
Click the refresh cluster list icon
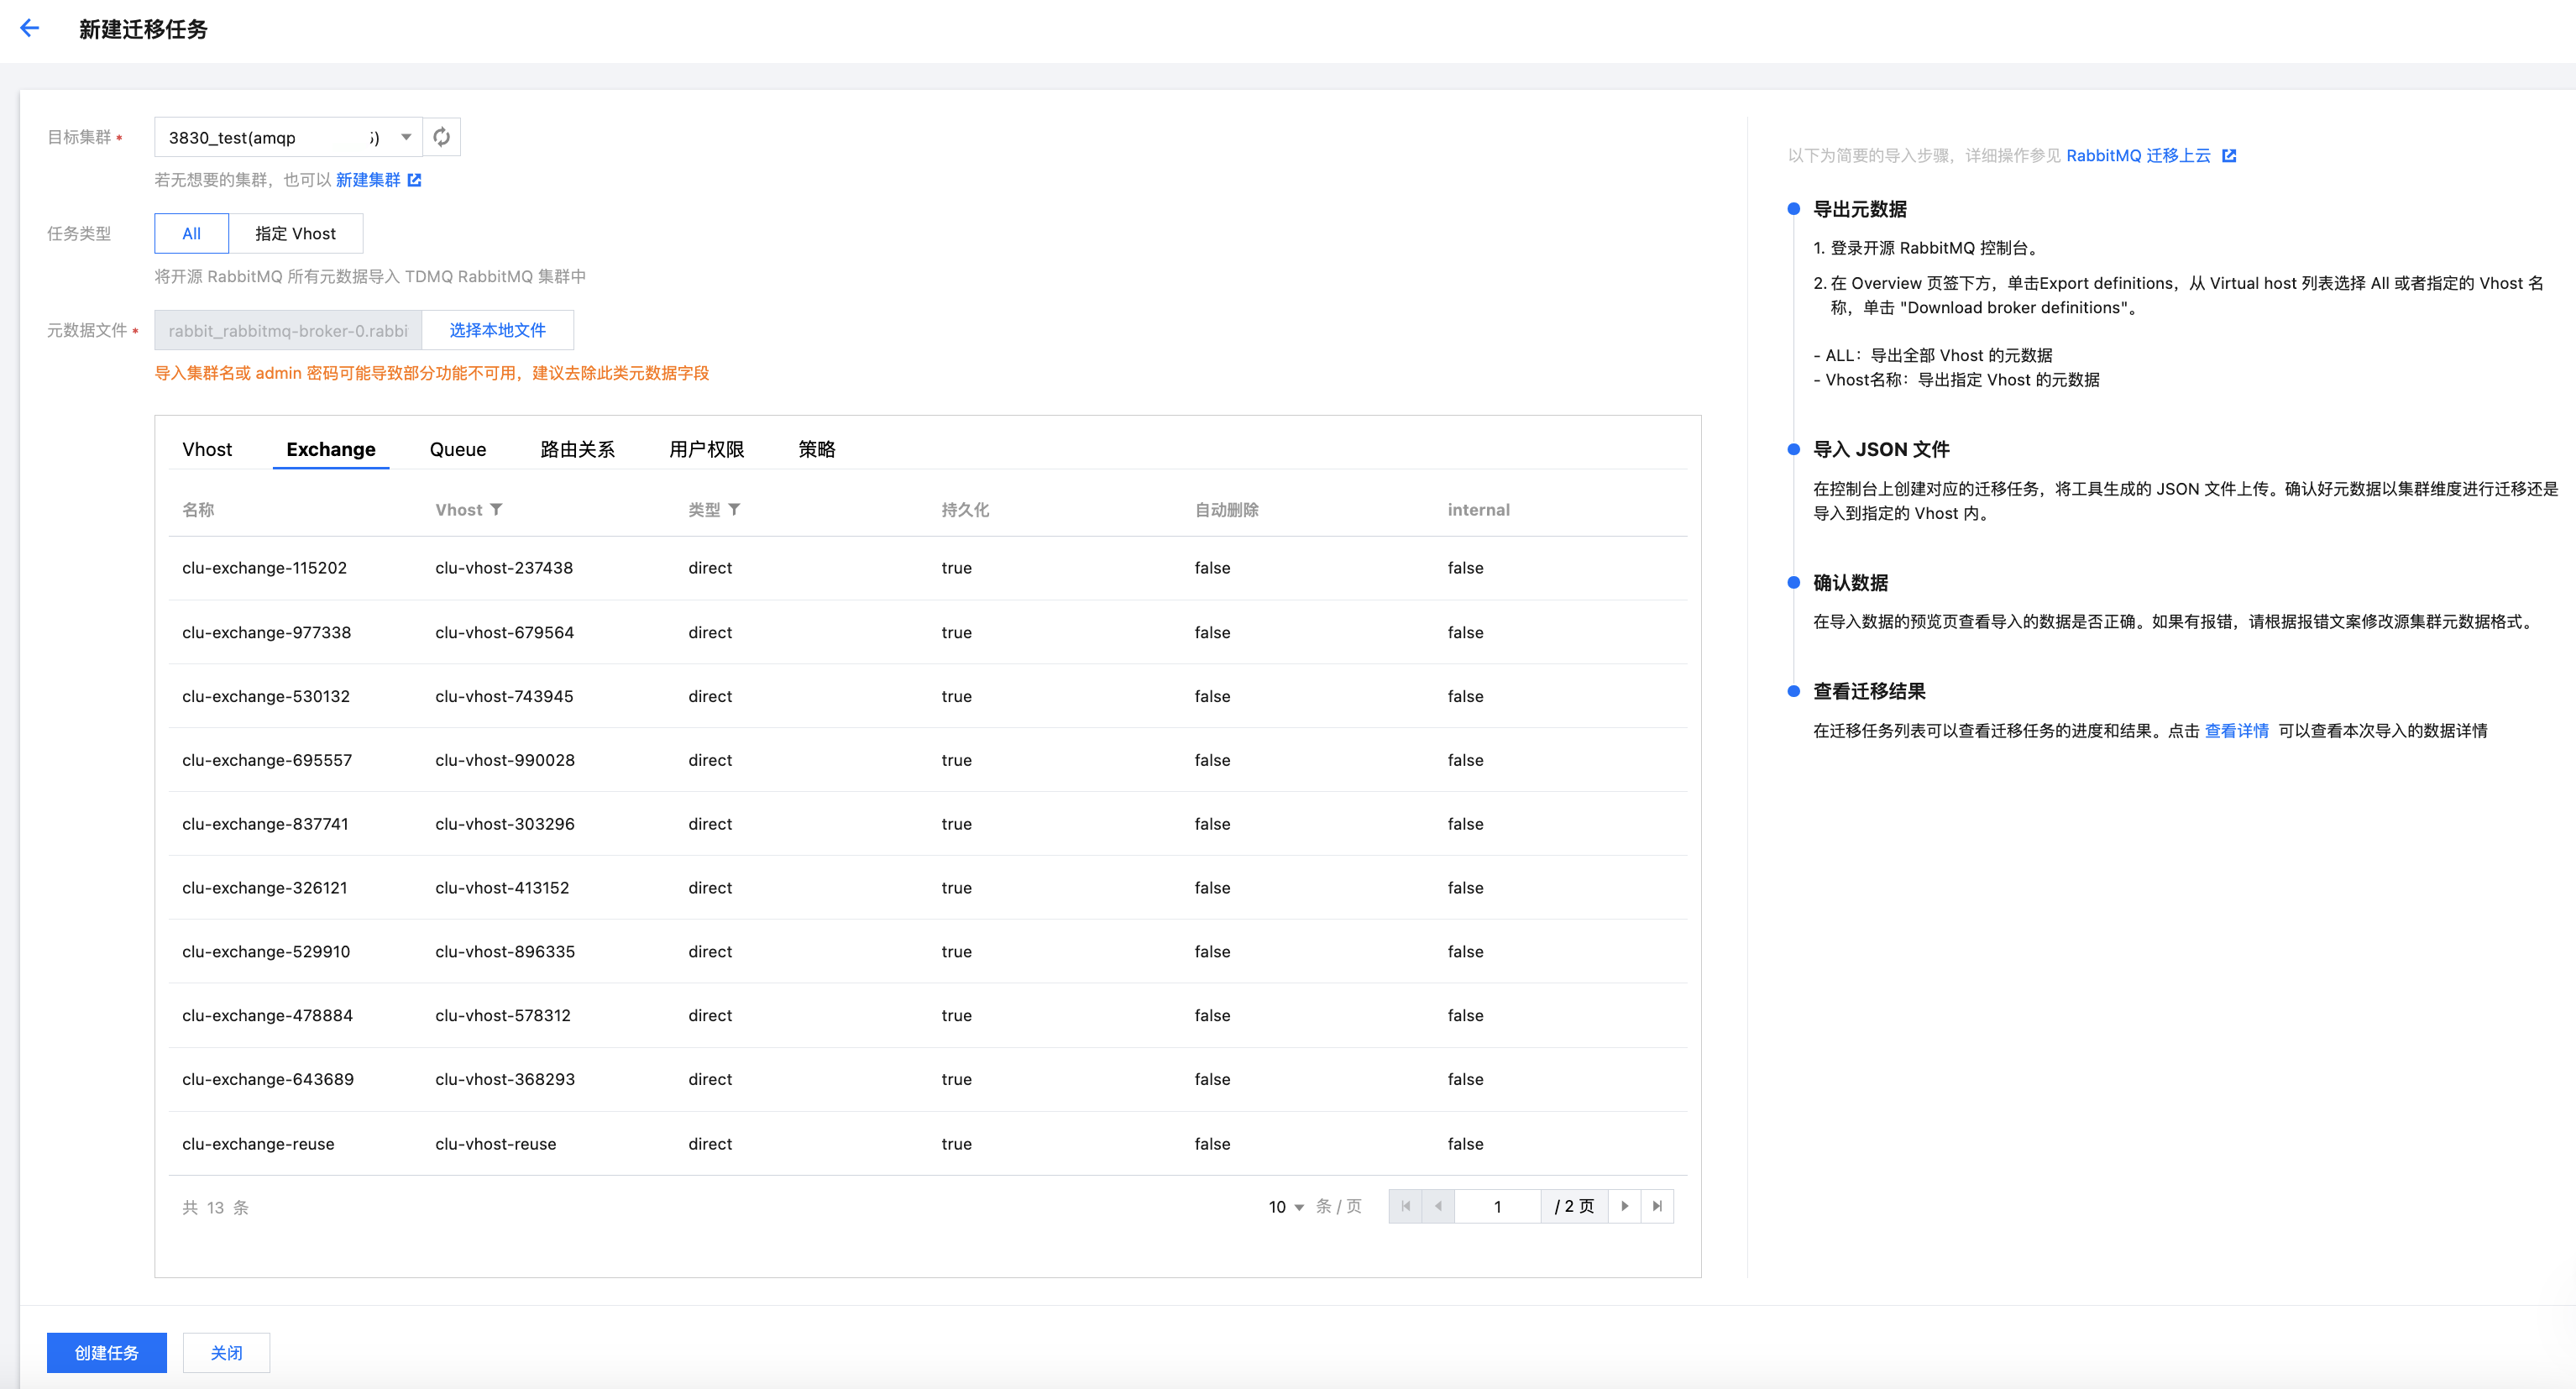point(441,137)
